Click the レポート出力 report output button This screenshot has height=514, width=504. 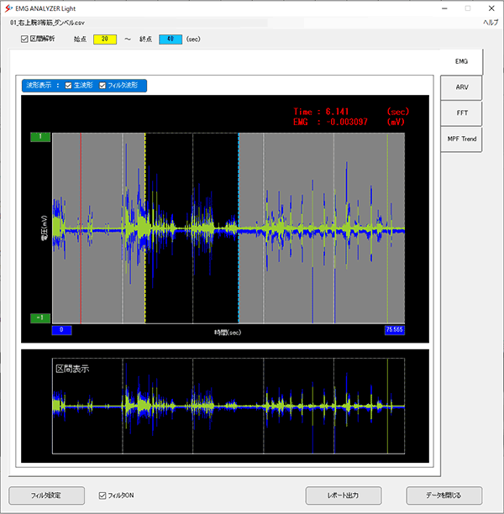[x=344, y=496]
